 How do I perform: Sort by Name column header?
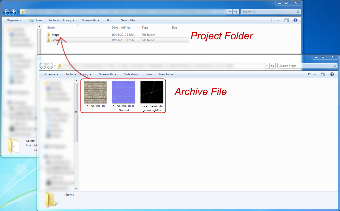(x=50, y=28)
